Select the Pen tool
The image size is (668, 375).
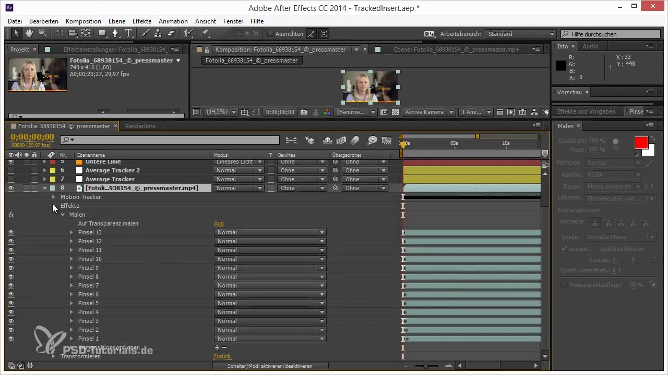point(115,33)
